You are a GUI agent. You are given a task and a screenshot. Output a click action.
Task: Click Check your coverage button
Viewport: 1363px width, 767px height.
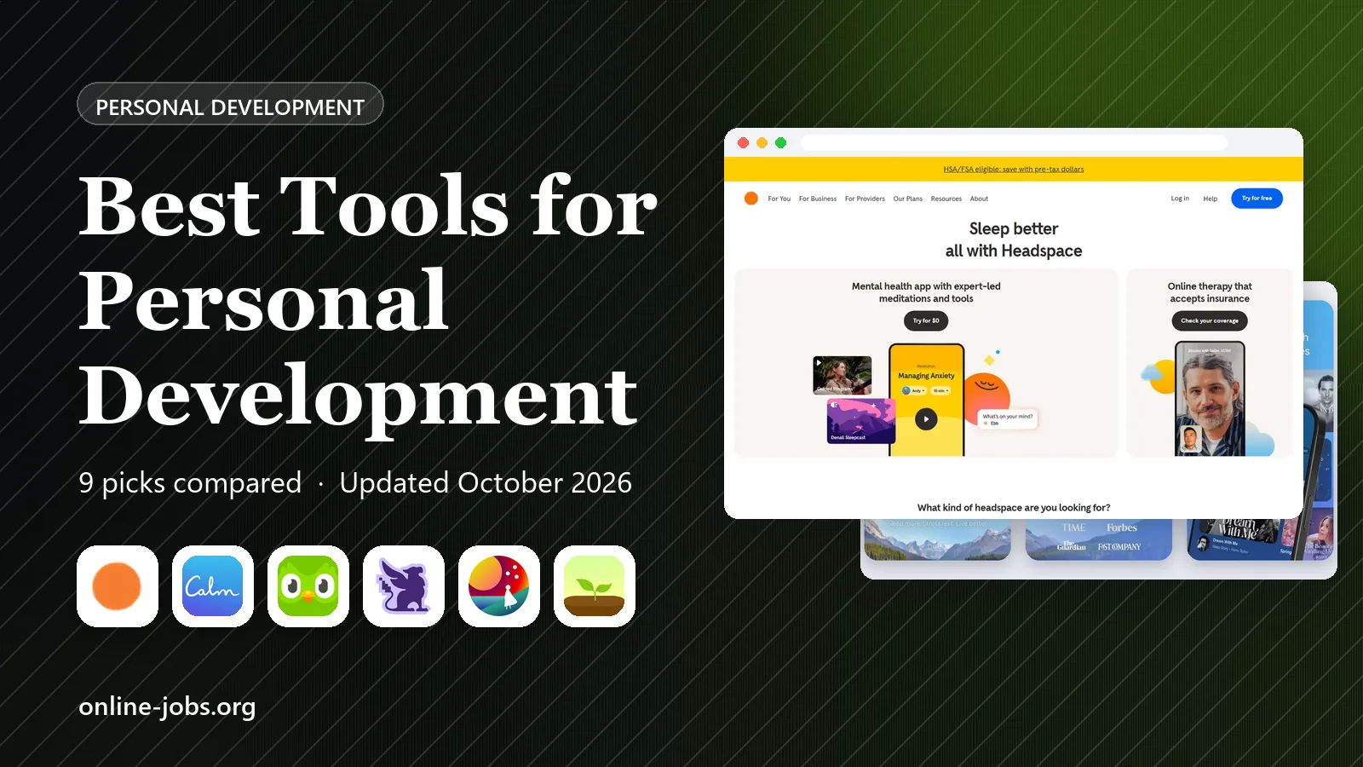pos(1210,320)
